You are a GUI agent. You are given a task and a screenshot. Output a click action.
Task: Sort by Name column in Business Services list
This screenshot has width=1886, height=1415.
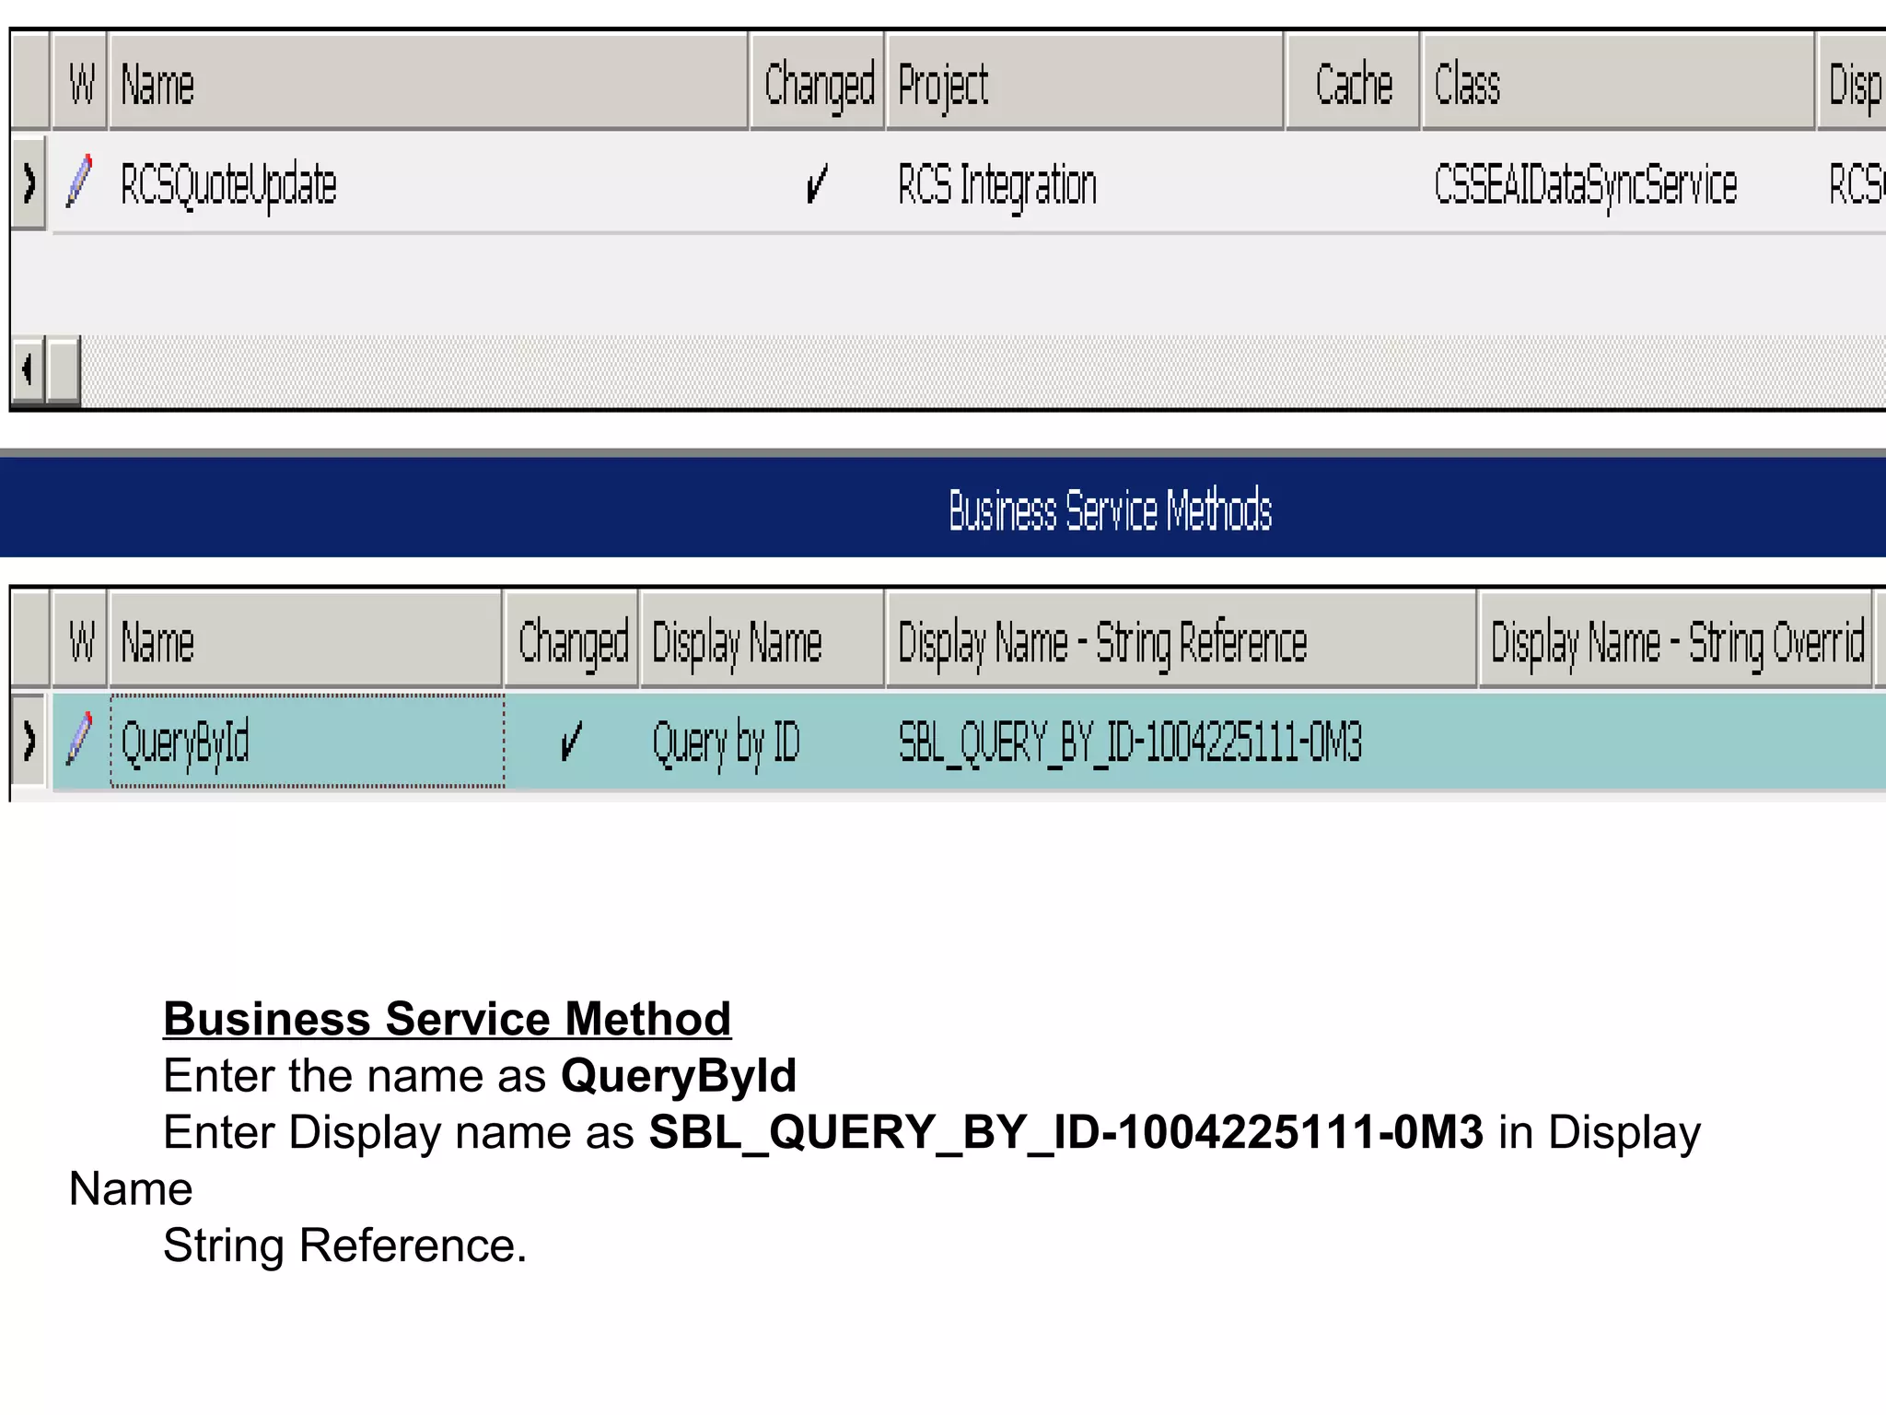click(428, 83)
